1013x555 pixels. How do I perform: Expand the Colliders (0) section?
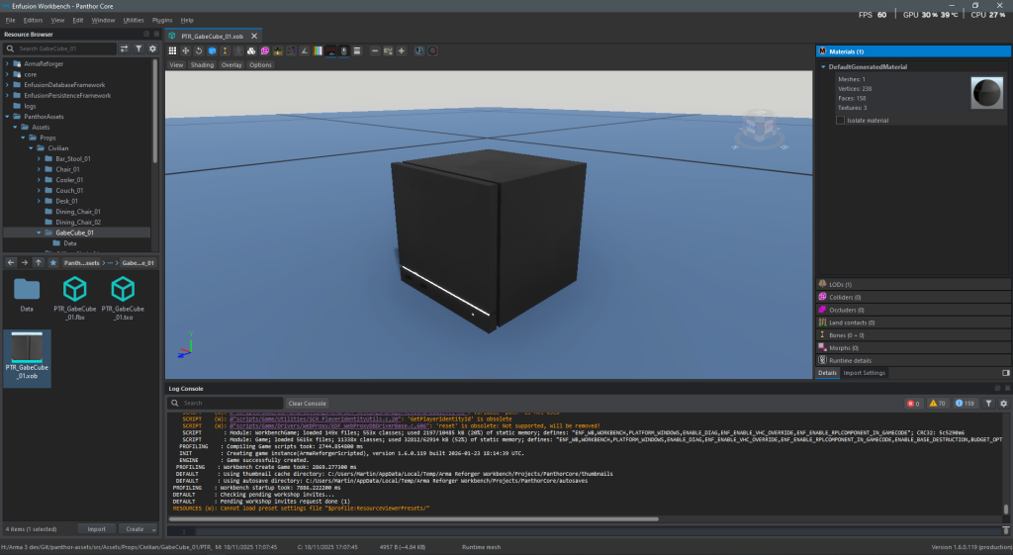[x=844, y=297]
